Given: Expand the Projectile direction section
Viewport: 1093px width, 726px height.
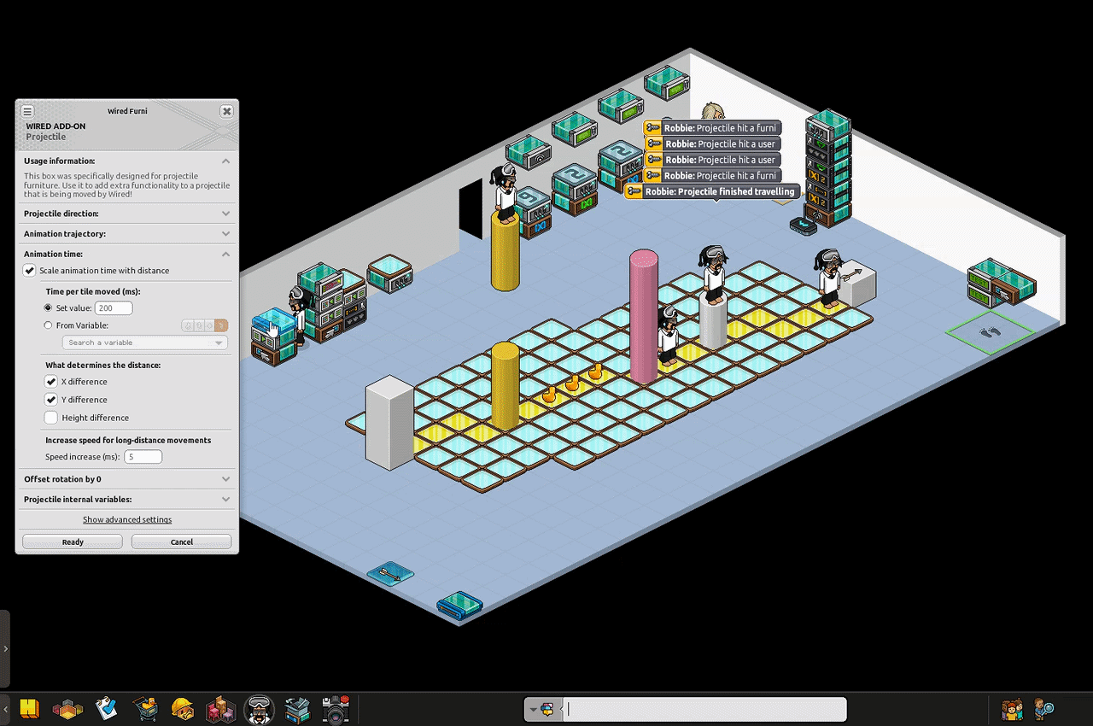Looking at the screenshot, I should 126,214.
